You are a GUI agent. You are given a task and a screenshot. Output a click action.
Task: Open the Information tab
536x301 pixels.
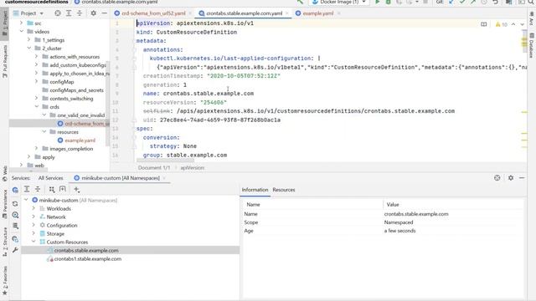(x=255, y=190)
